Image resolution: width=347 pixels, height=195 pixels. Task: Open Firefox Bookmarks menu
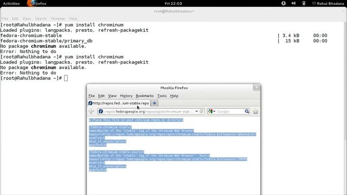tap(145, 96)
